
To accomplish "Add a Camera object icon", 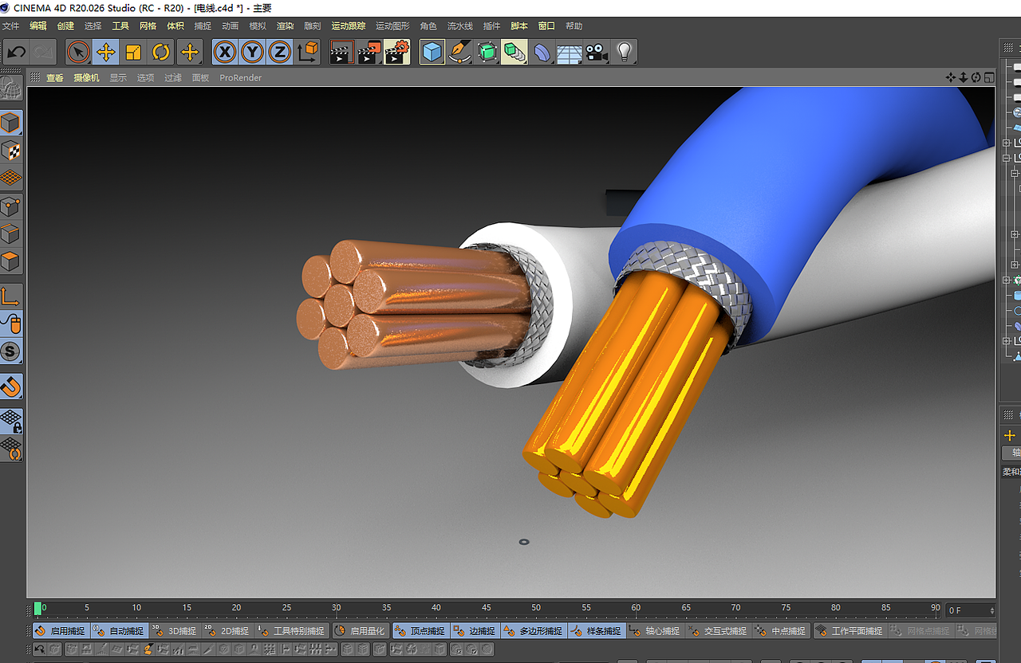I will point(597,53).
